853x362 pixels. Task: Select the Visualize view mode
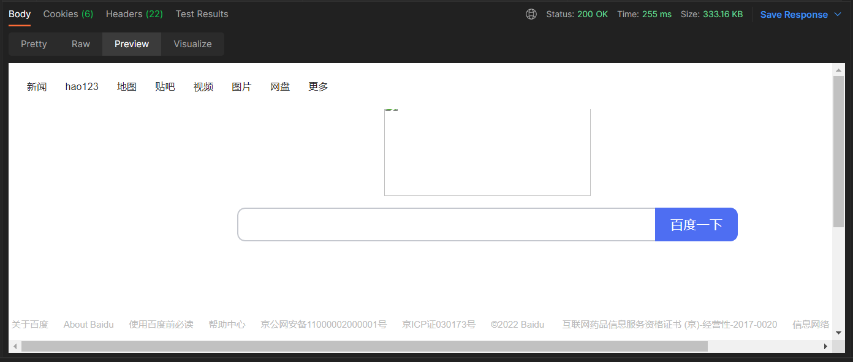[192, 44]
